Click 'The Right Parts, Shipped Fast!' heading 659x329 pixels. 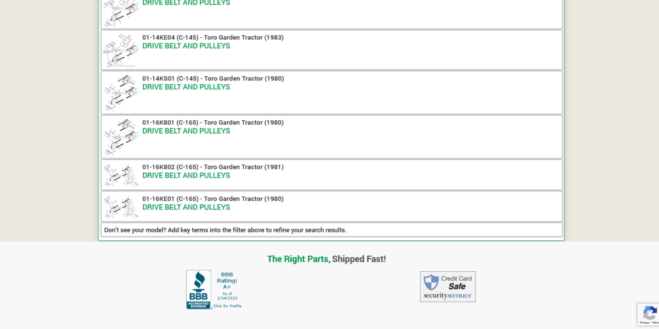(x=326, y=259)
